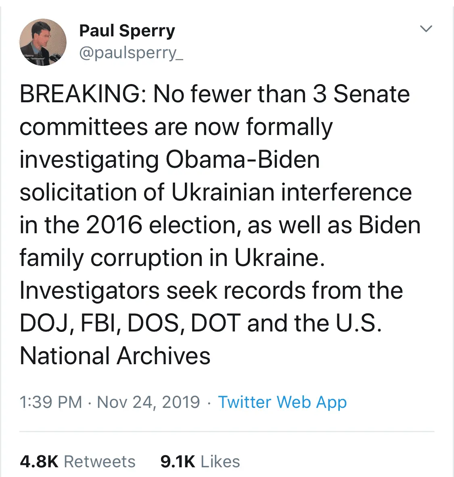Click the 1:39 PM timestamp
Viewport: 454px width, 477px height.
[x=51, y=402]
